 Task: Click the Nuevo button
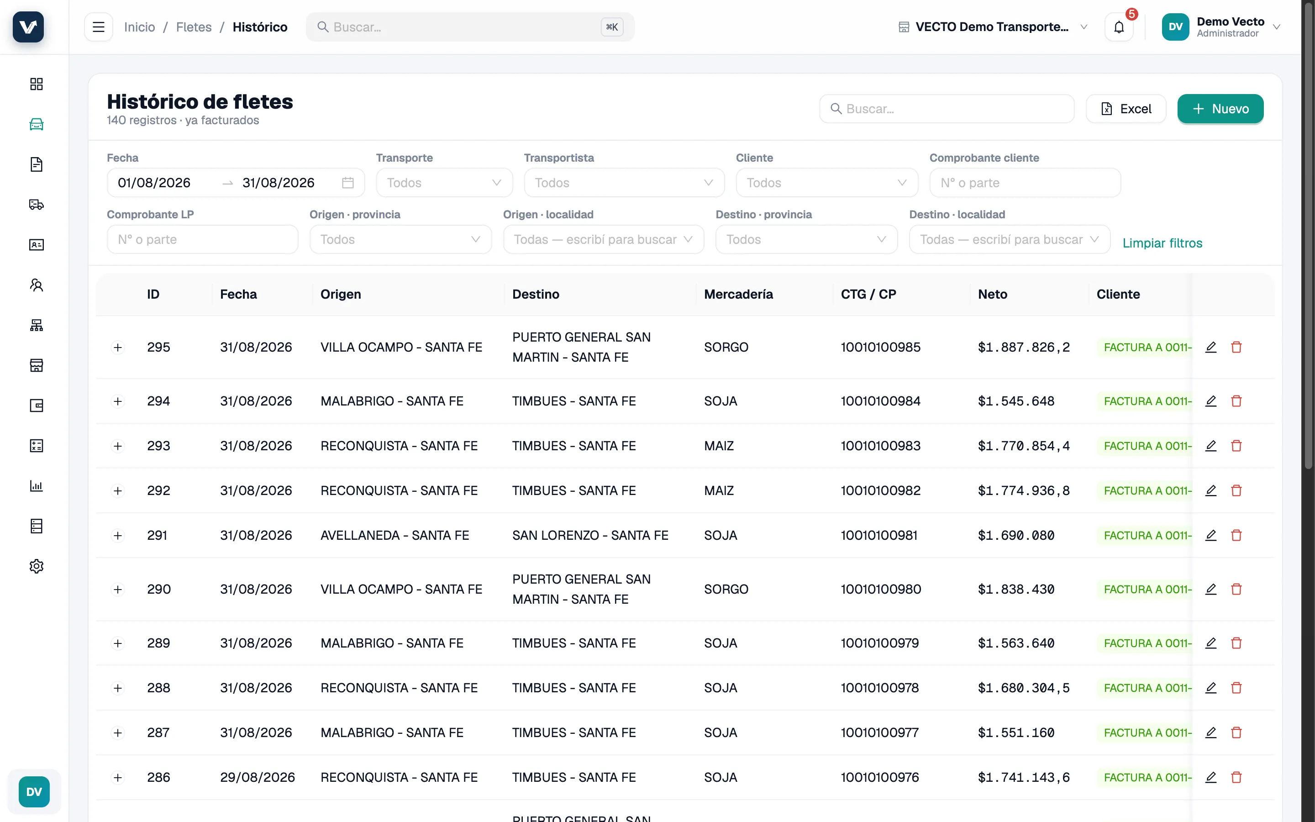point(1220,109)
